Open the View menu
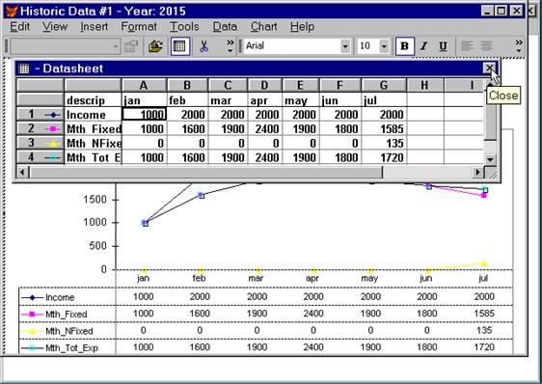 [x=55, y=27]
